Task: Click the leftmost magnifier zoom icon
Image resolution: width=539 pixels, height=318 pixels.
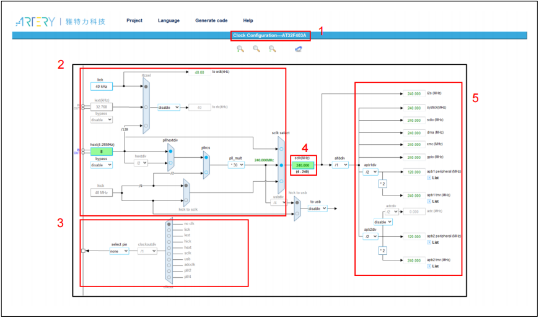Action: (240, 49)
